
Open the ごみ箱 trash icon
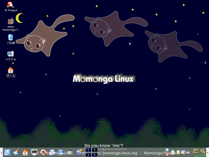[11, 39]
